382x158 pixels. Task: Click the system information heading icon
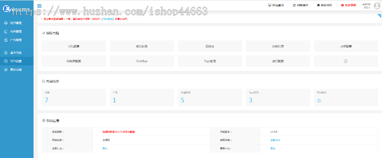[x=43, y=121]
